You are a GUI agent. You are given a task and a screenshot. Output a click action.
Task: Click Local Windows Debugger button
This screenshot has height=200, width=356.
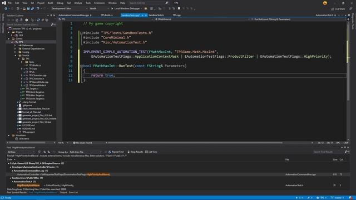click(127, 9)
